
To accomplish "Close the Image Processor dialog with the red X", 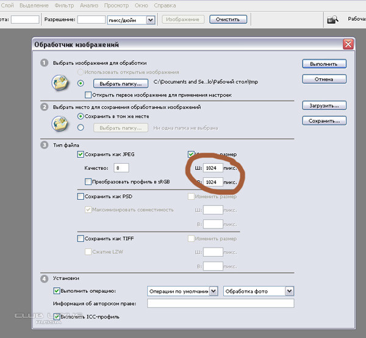I will click(348, 45).
